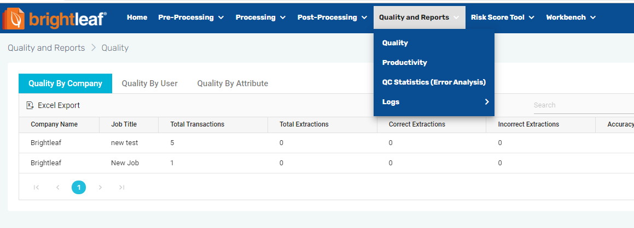Viewport: 634px width, 228px height.
Task: Expand the Workbench dropdown menu
Action: click(x=571, y=17)
